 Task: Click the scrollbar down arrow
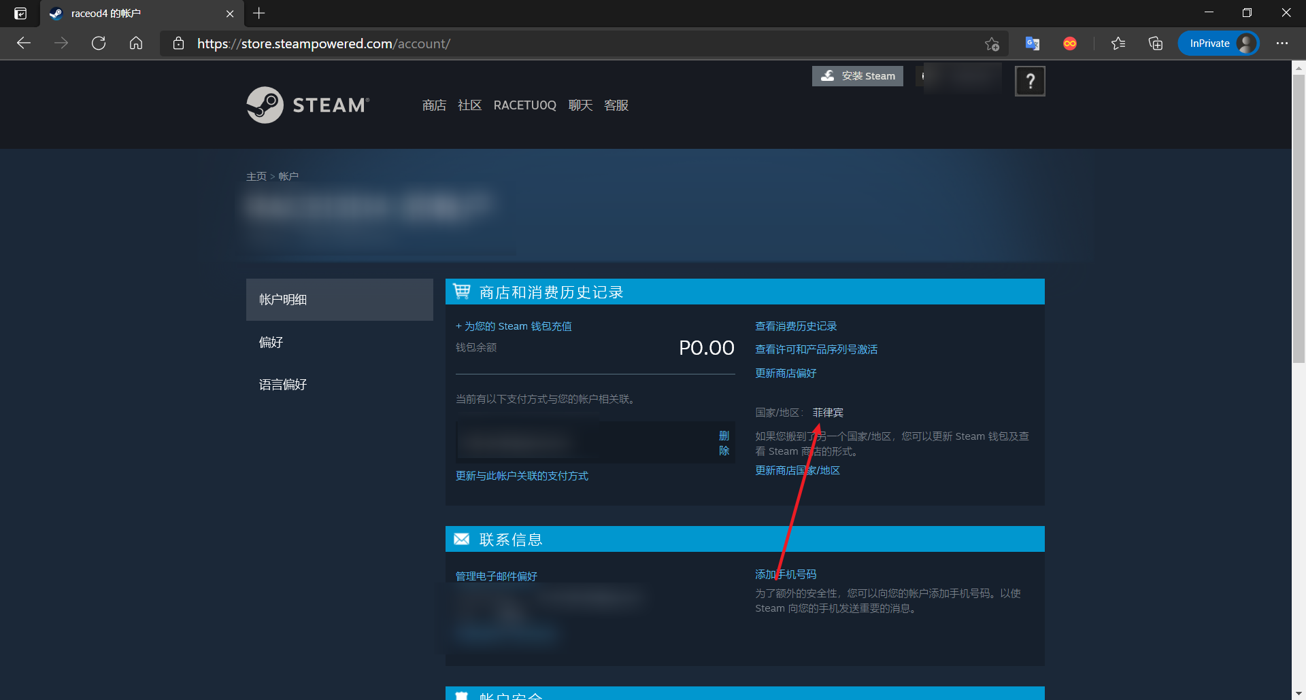[x=1299, y=693]
